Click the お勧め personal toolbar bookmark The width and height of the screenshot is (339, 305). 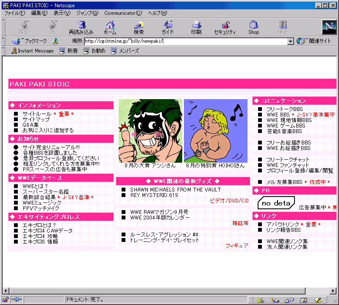click(94, 51)
